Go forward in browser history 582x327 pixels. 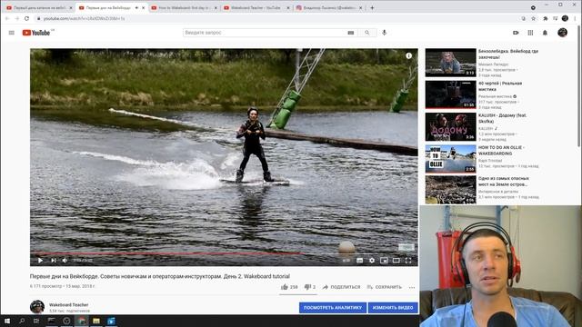click(x=17, y=18)
